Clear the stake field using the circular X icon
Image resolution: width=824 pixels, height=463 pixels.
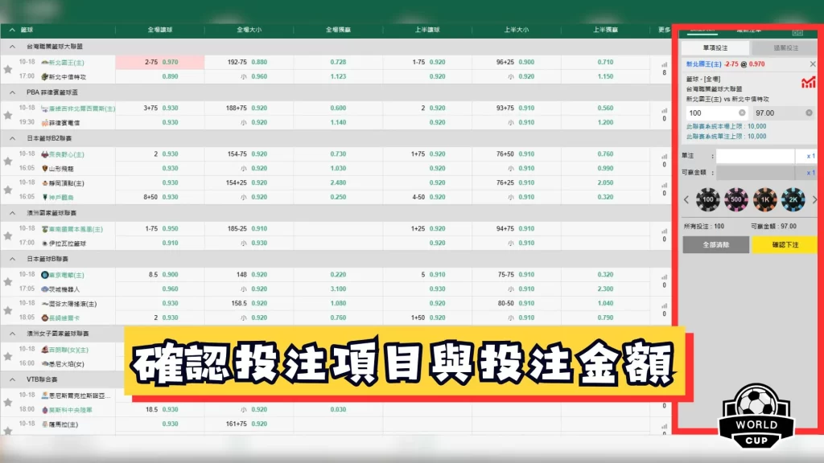click(742, 113)
